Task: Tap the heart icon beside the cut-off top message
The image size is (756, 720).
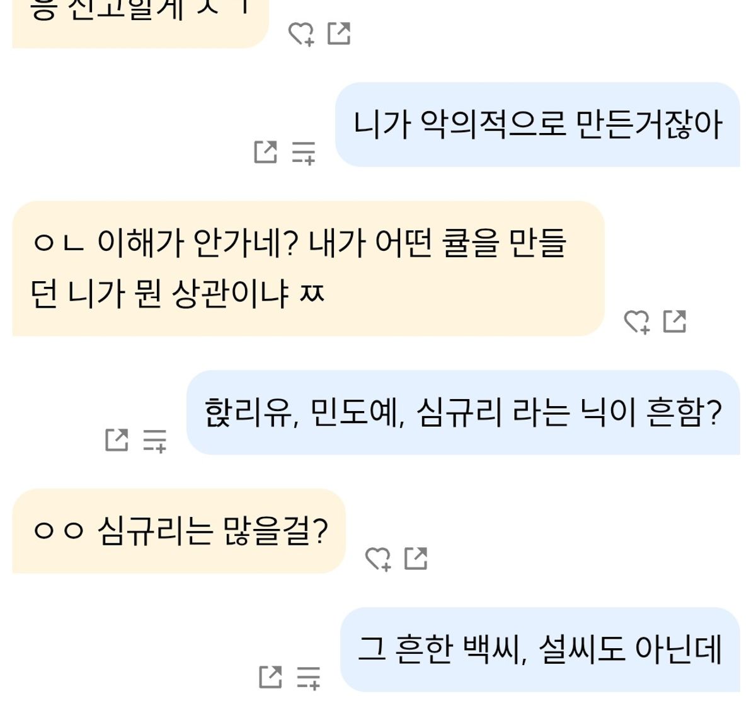Action: pos(301,33)
